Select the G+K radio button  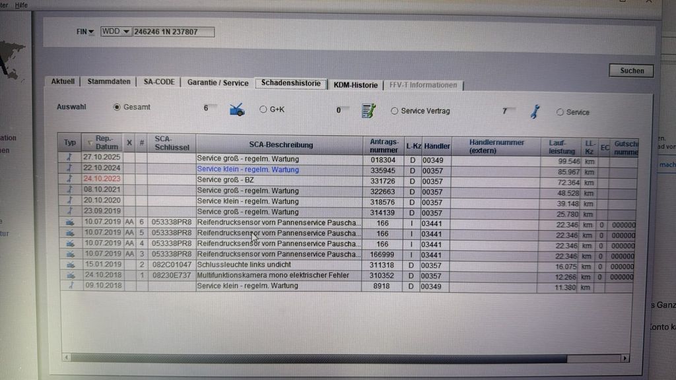(263, 110)
